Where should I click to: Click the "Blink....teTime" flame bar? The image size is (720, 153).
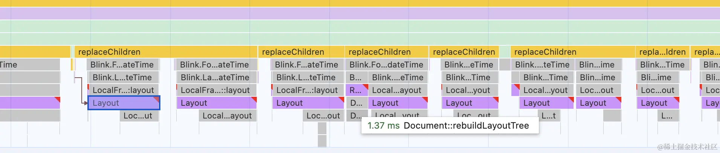click(543, 64)
